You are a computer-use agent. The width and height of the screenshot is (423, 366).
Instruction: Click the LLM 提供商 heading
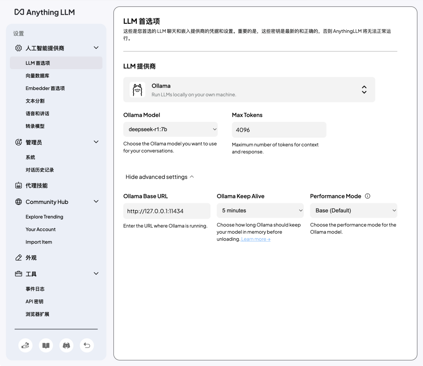[x=140, y=66]
